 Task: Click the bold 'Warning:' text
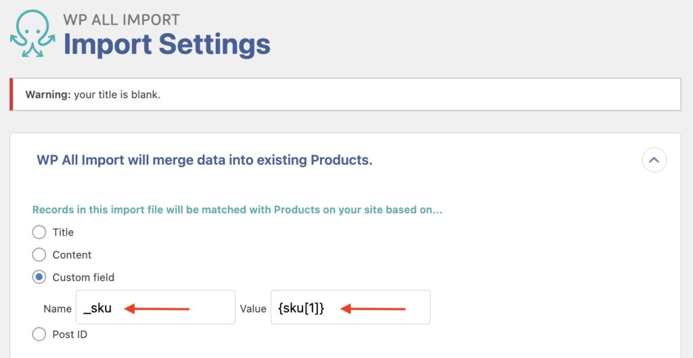pyautogui.click(x=48, y=95)
